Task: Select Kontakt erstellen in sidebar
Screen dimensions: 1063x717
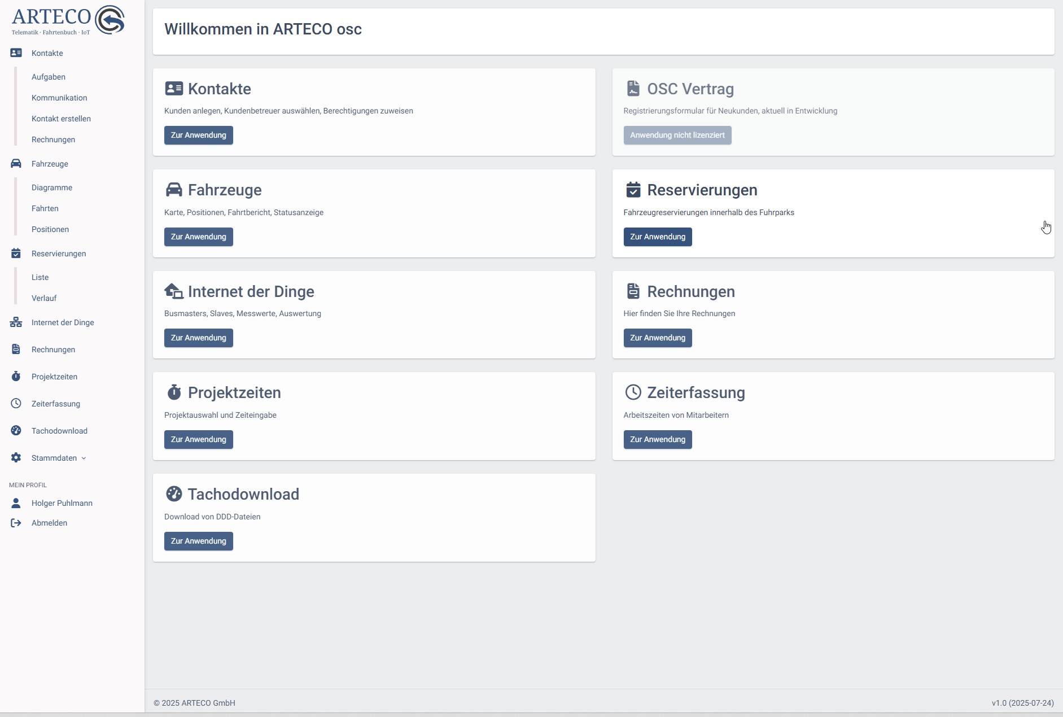Action: coord(61,119)
